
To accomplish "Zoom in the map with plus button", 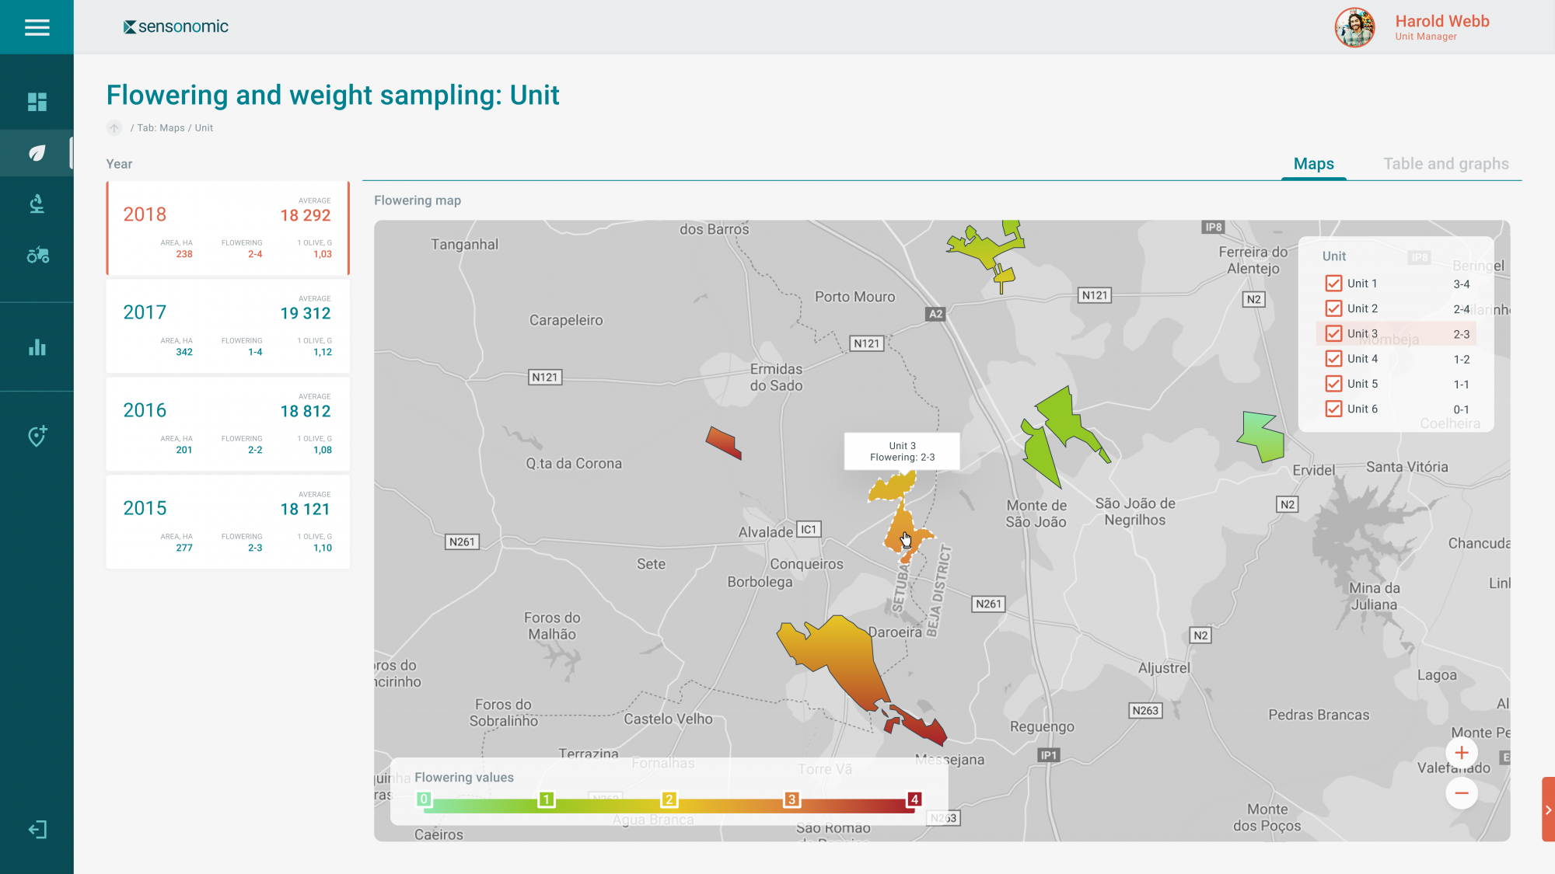I will pos(1462,753).
